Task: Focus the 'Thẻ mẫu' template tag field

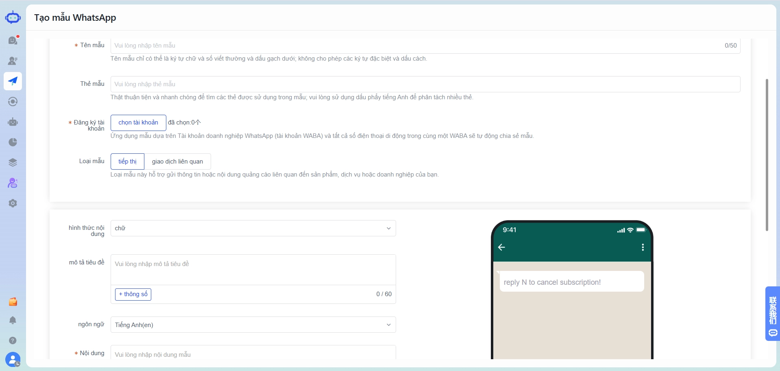Action: click(425, 84)
